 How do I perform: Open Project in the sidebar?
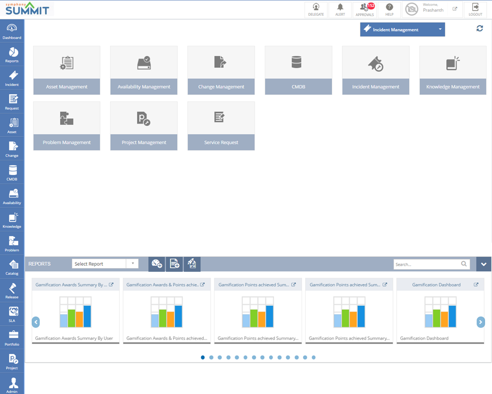coord(12,362)
